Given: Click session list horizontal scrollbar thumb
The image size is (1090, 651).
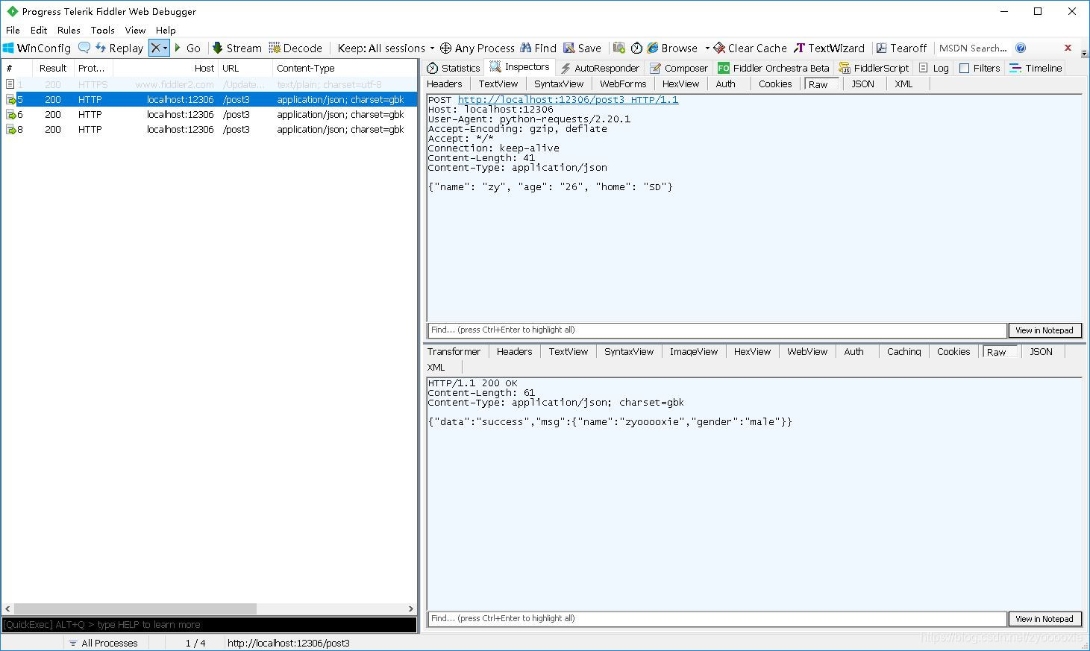Looking at the screenshot, I should click(x=135, y=609).
